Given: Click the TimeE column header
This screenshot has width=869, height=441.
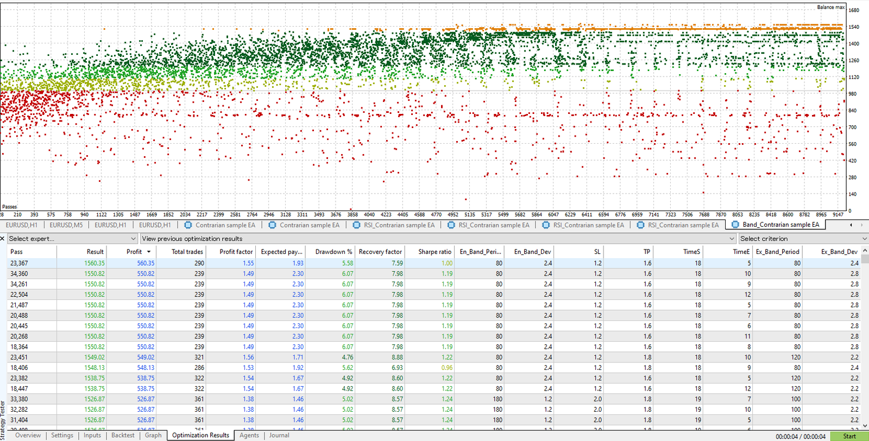Looking at the screenshot, I should coord(728,252).
